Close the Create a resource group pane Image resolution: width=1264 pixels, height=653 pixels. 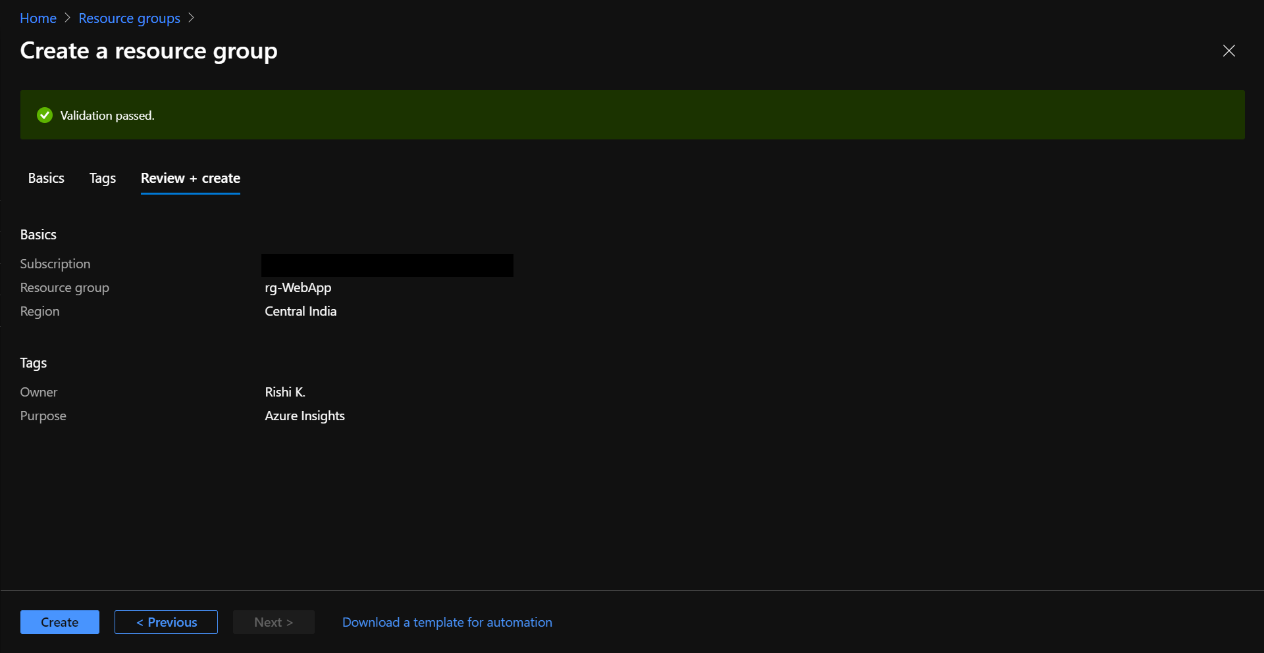click(1228, 51)
